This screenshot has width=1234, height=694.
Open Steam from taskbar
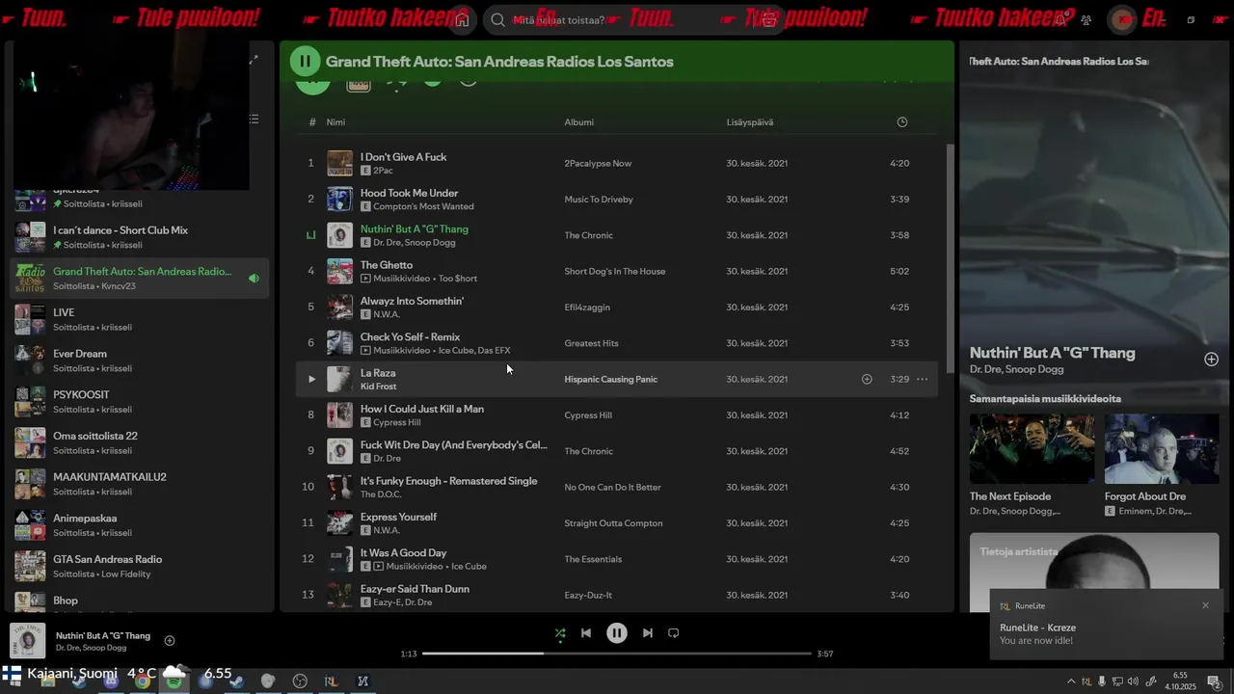click(x=237, y=681)
